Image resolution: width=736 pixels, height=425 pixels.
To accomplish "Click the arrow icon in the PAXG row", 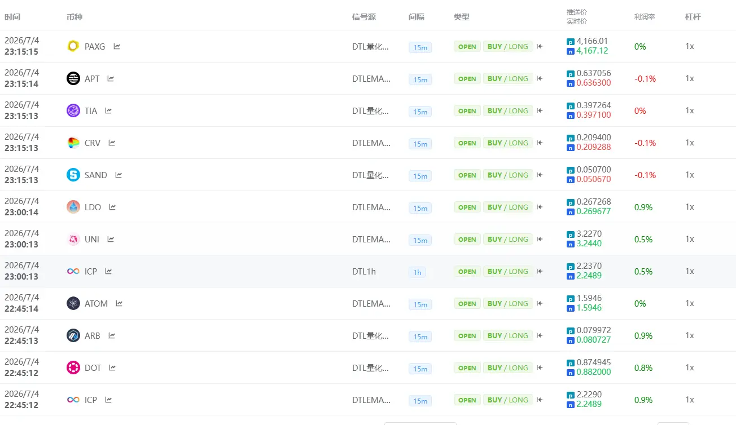I will (x=540, y=47).
